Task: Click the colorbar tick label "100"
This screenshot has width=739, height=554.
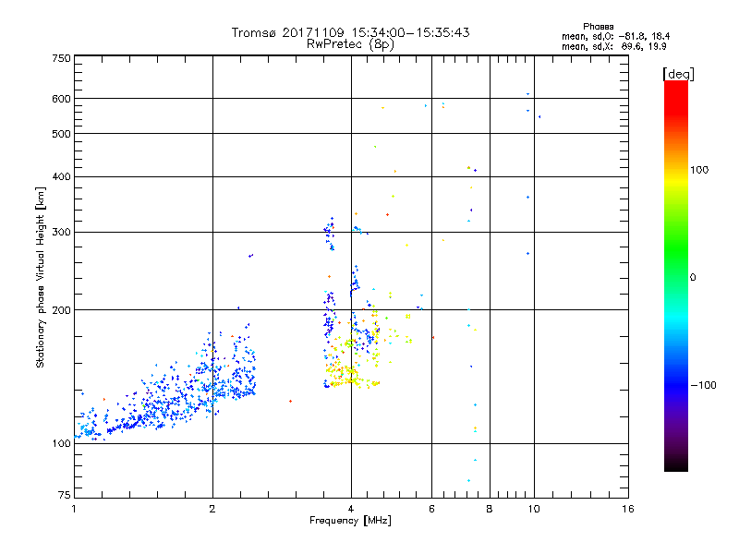Action: point(699,170)
